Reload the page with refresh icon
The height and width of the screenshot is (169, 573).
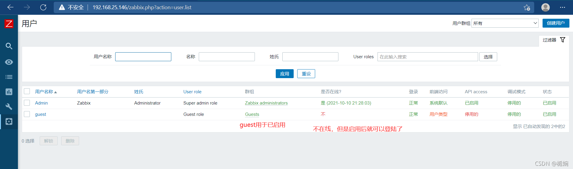coord(43,7)
